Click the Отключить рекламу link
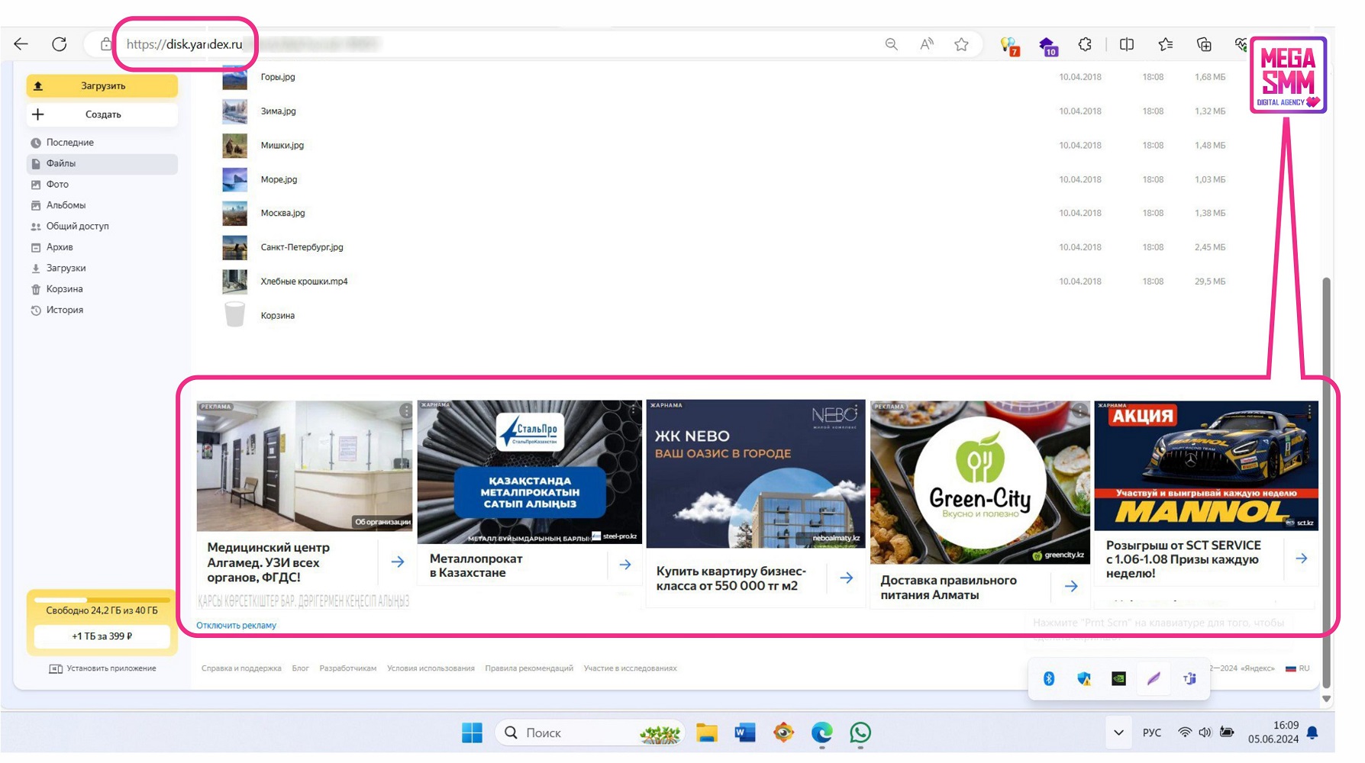 (236, 626)
